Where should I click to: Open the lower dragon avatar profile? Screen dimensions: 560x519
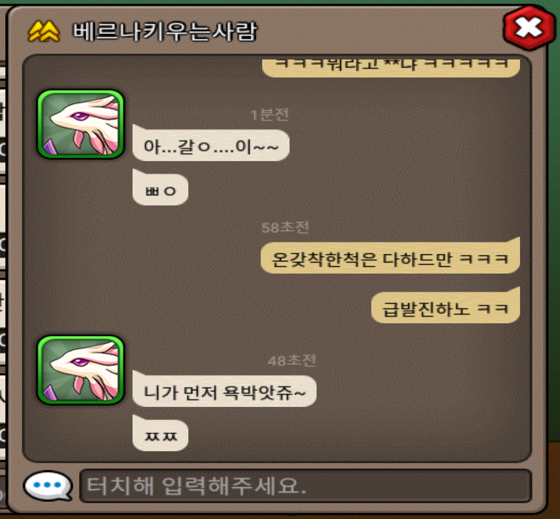point(81,370)
